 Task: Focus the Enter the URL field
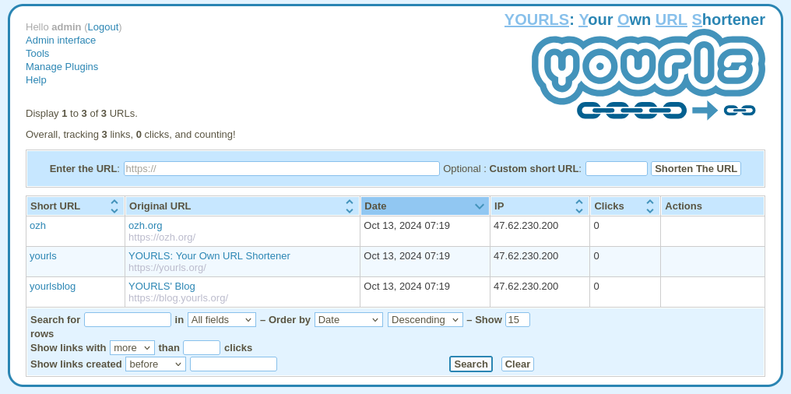[282, 168]
